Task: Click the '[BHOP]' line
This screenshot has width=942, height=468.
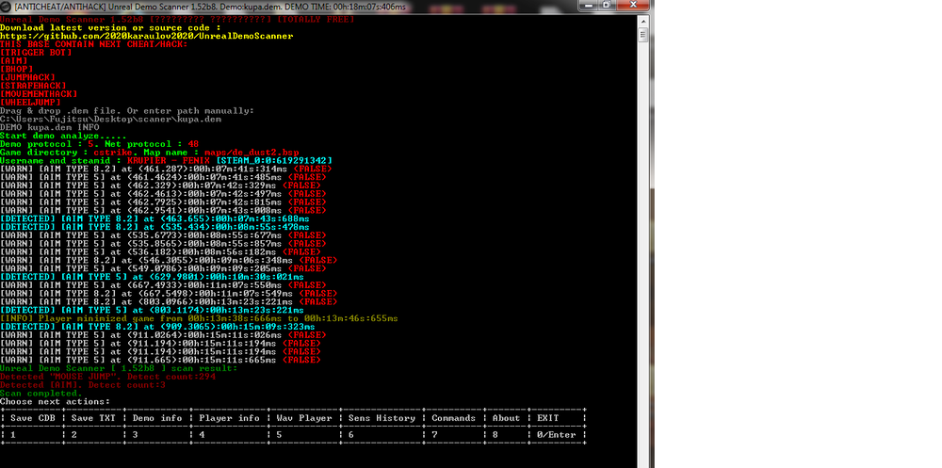Action: point(16,70)
